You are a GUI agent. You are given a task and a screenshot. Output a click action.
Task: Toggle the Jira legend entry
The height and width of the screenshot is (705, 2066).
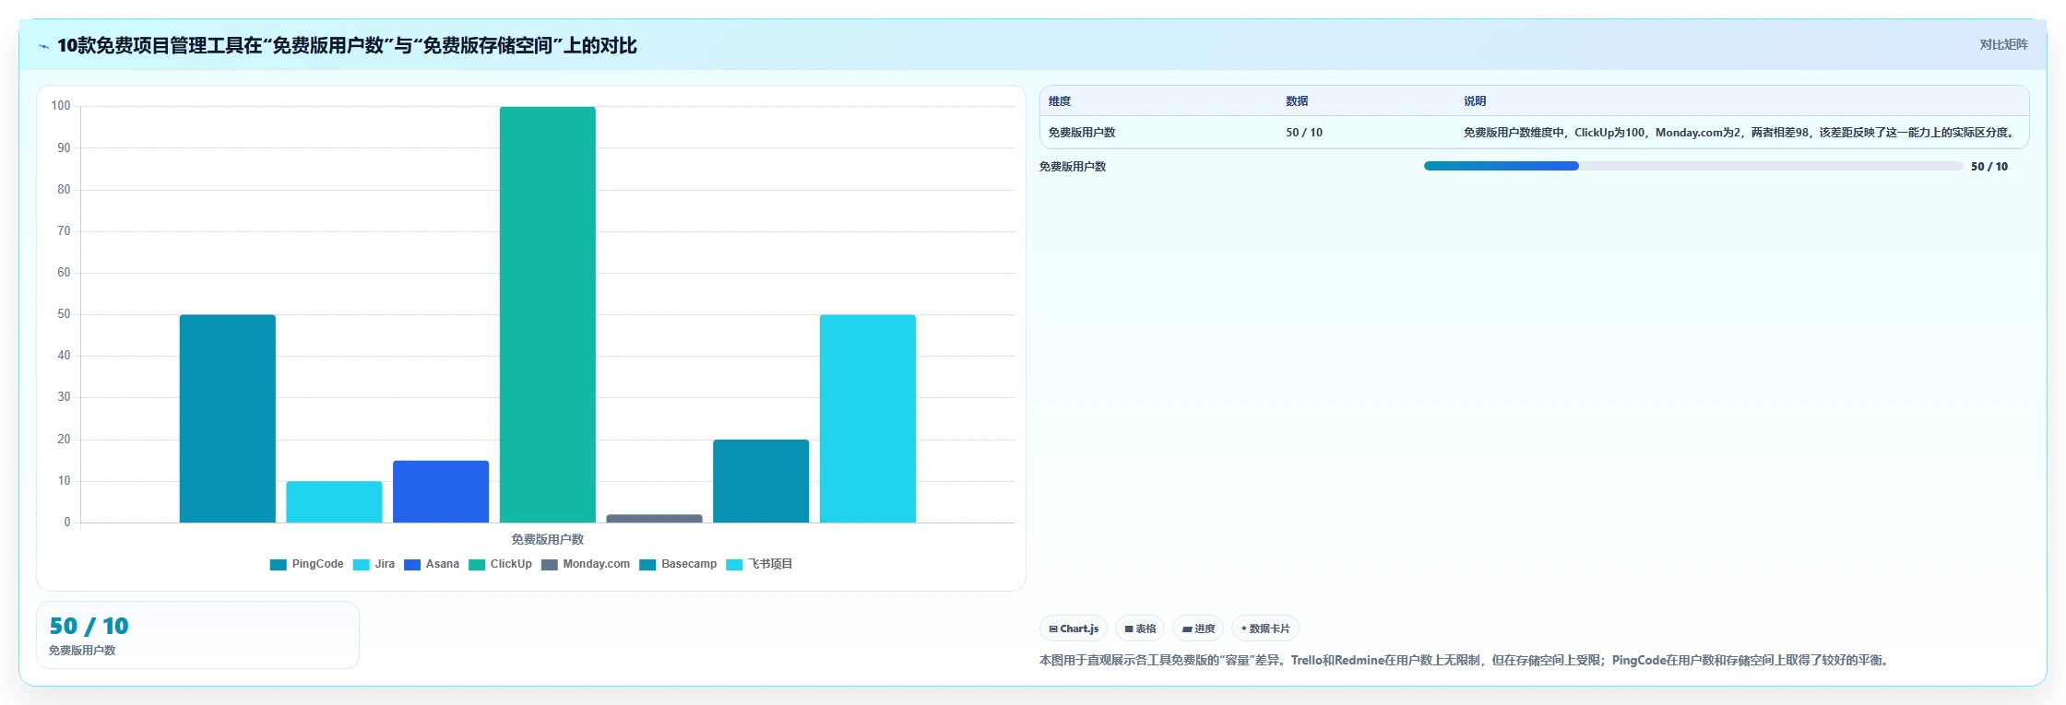(x=374, y=564)
